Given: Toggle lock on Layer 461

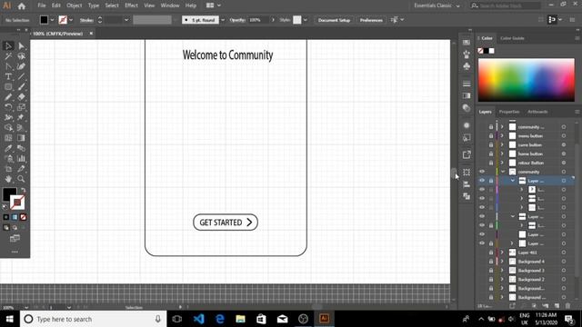Looking at the screenshot, I should (491, 253).
